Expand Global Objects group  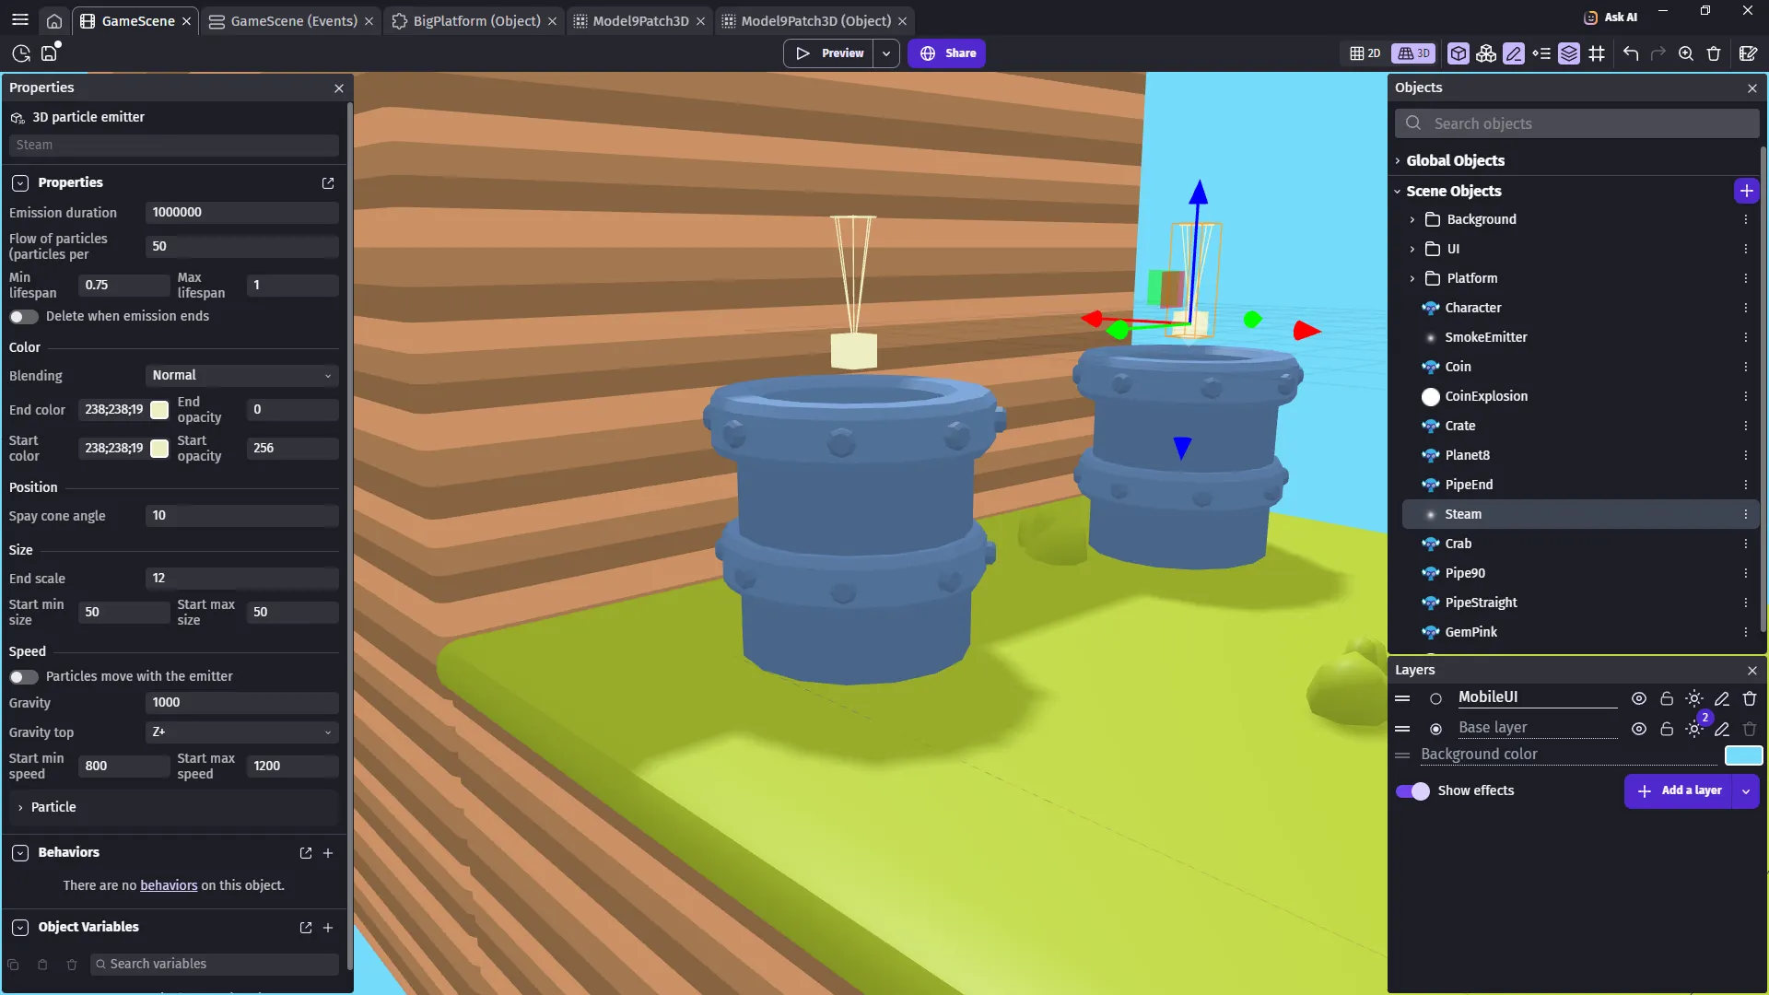[x=1398, y=160]
